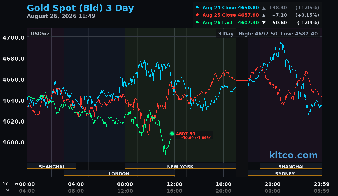Click the '-50.60 (-1.09%)' chart callout

click(x=196, y=138)
